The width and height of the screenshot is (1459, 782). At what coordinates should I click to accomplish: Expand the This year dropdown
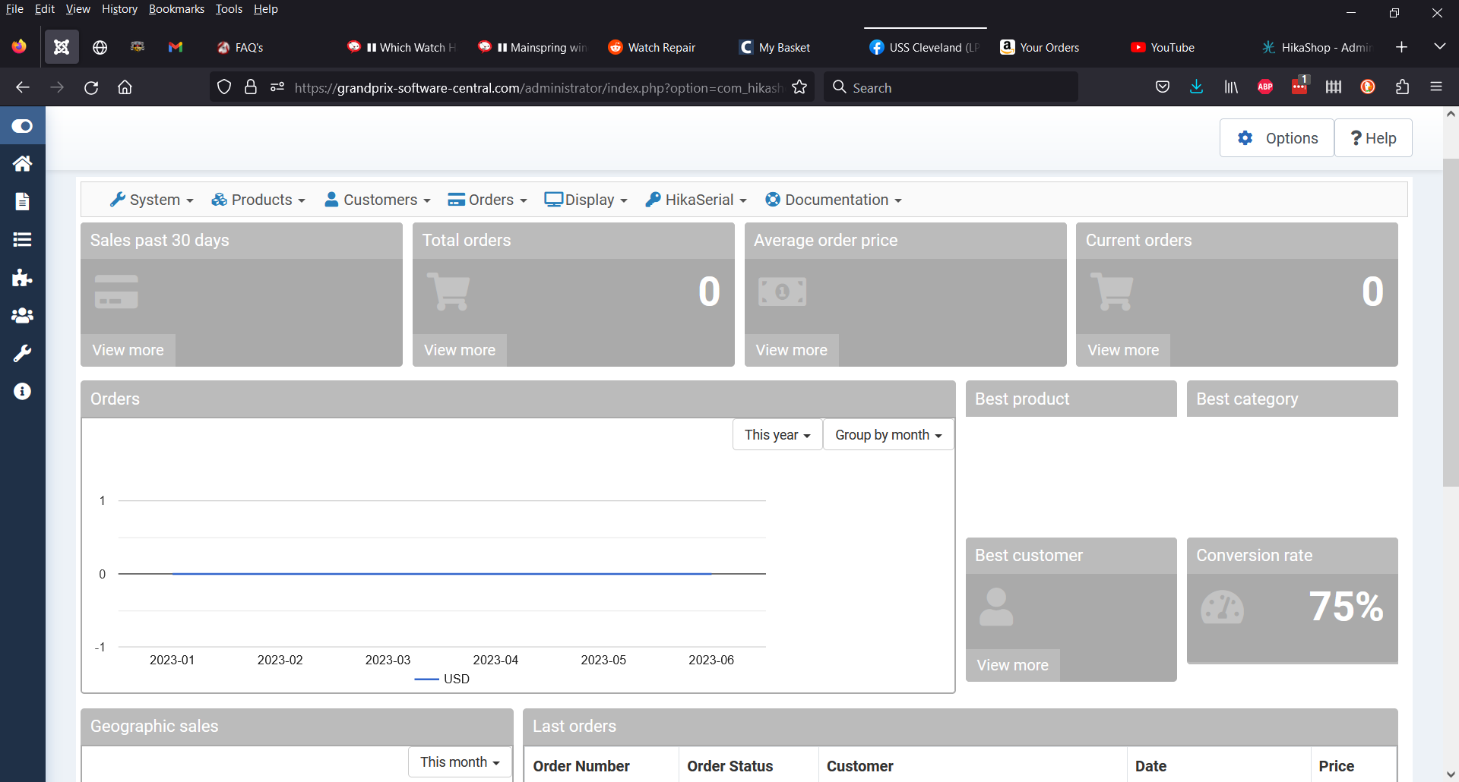[x=777, y=435]
